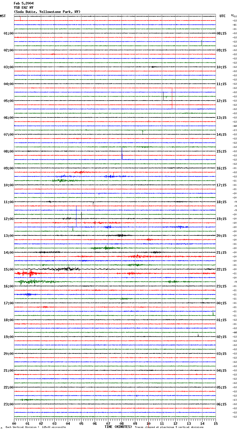
Task: Click the "23:15" UTC time label
Action: tap(221, 286)
